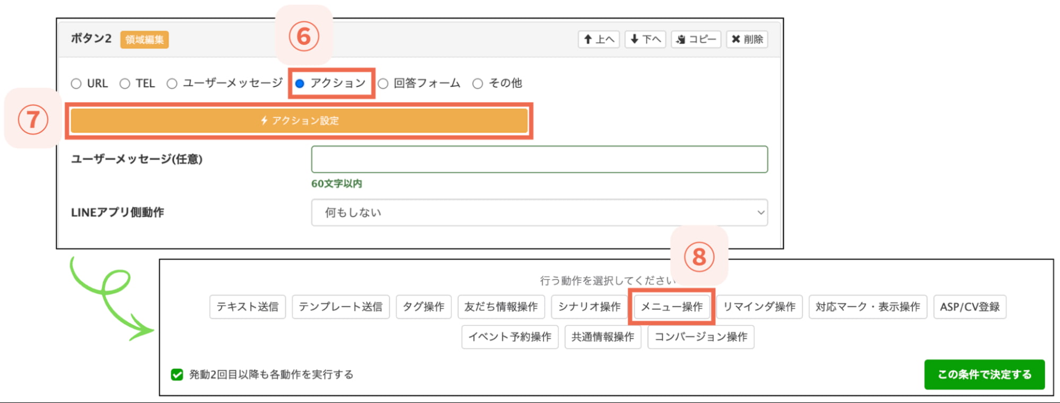Select the TEL radio option
Screen dimensions: 1060x403
pos(125,84)
